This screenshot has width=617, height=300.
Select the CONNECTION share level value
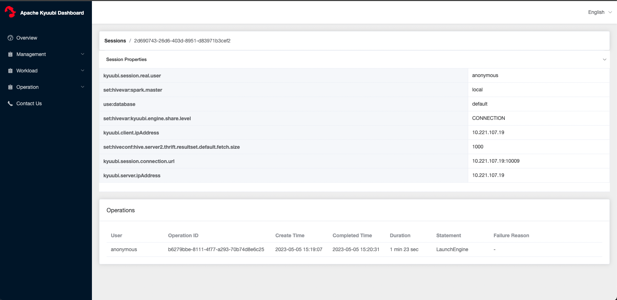(489, 118)
